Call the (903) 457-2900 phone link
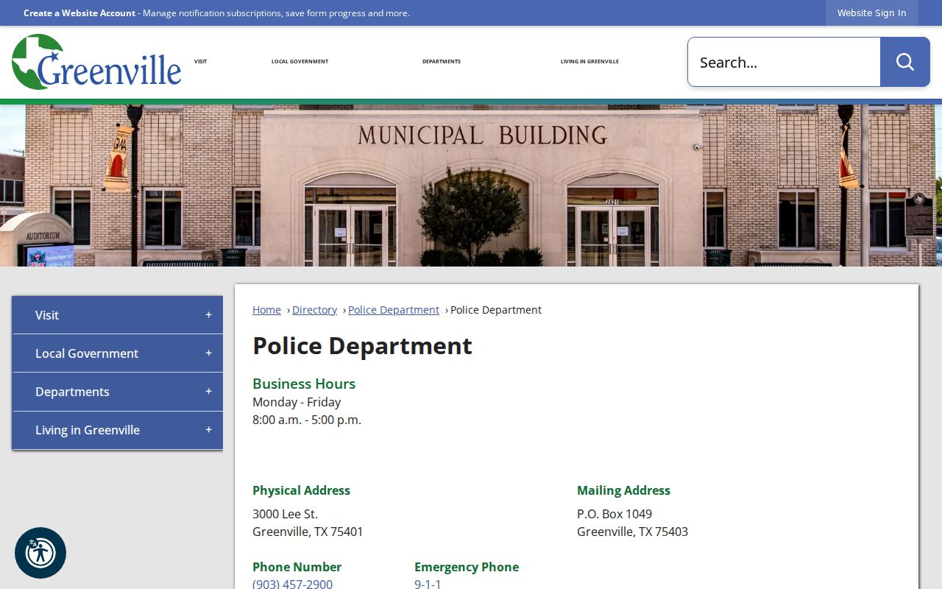 pyautogui.click(x=292, y=584)
